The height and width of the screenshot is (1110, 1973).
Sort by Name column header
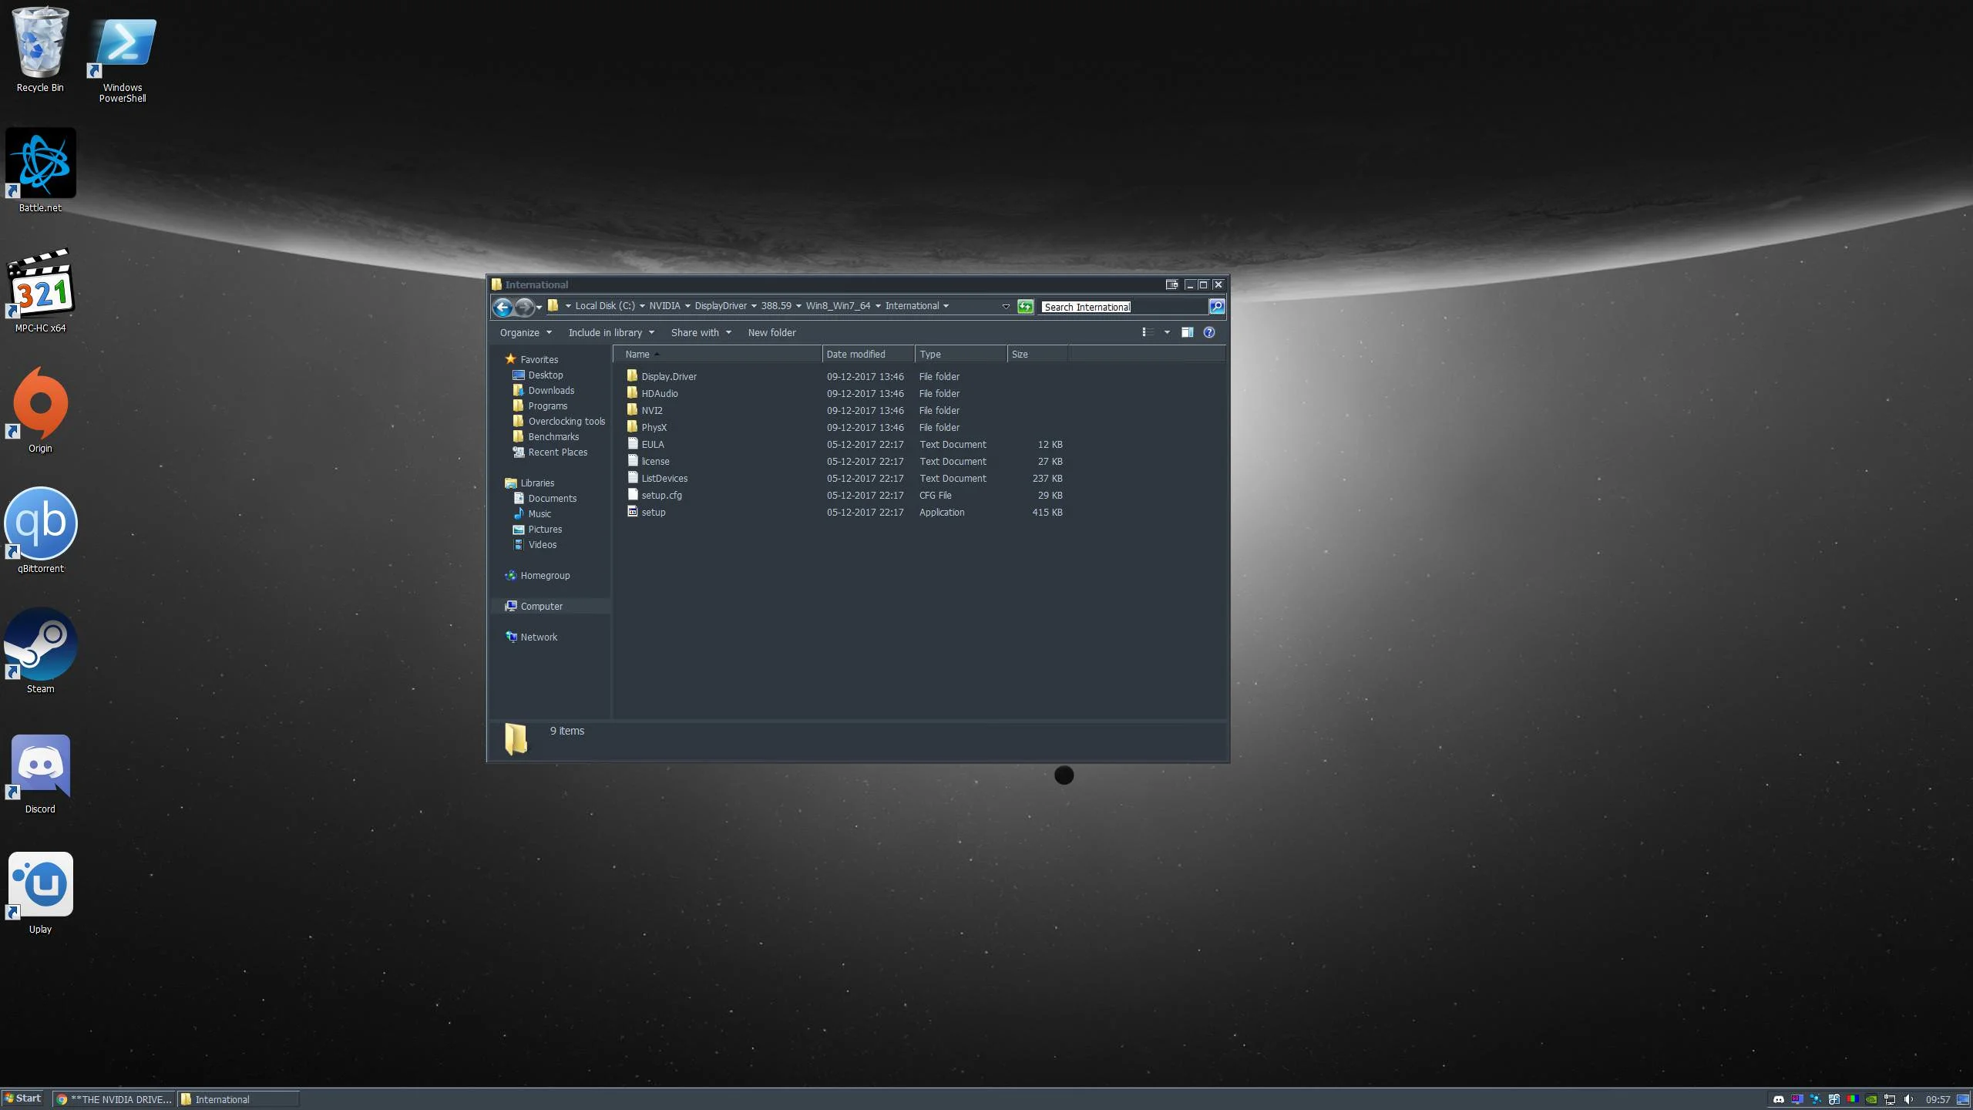coord(718,354)
